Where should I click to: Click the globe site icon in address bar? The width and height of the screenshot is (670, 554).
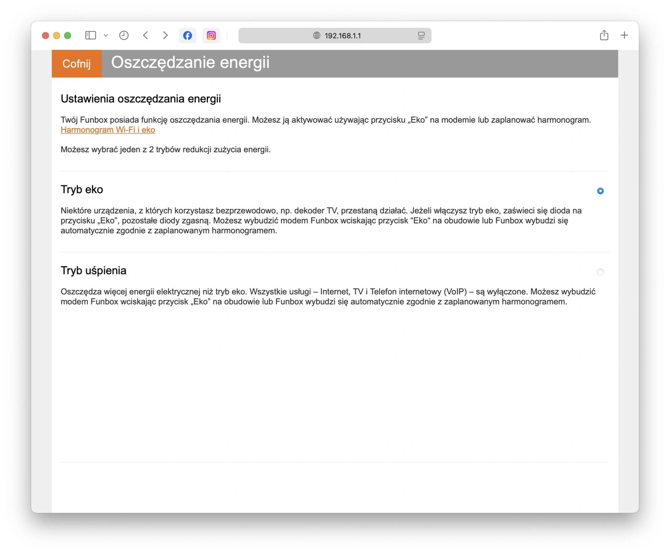click(x=317, y=36)
